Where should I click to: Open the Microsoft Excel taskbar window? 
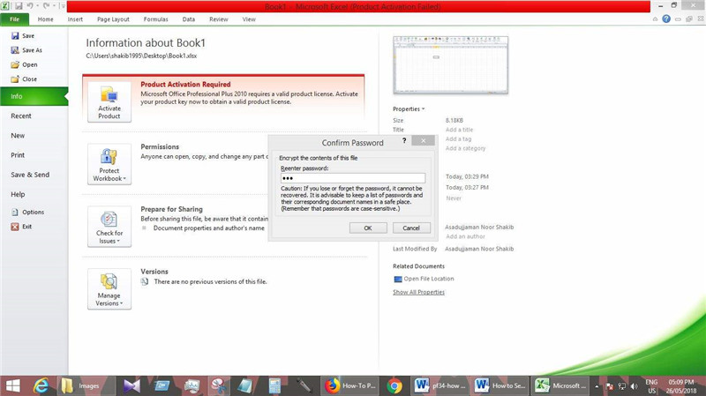coord(560,385)
